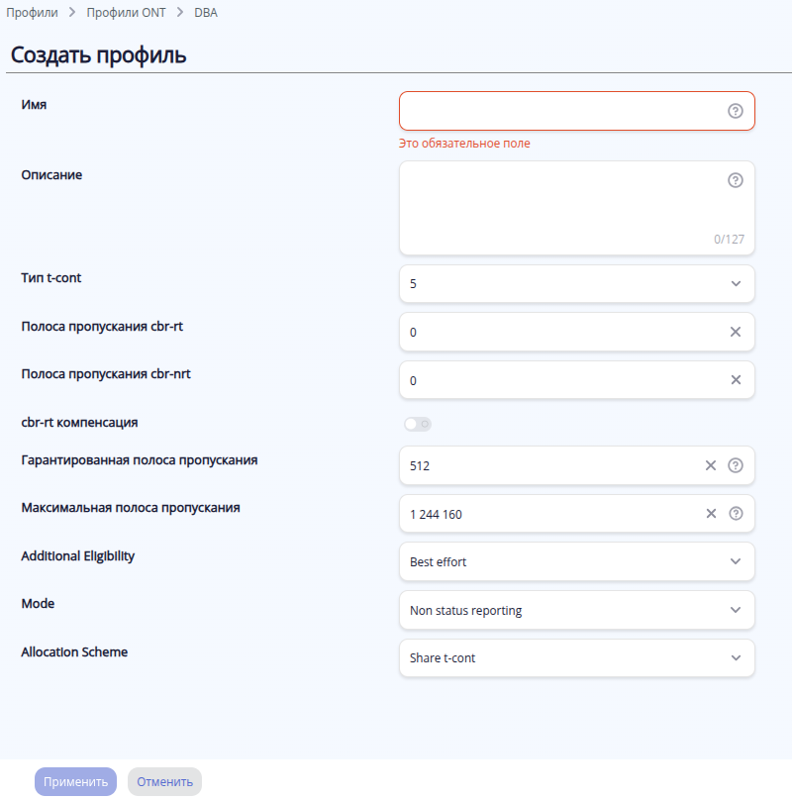Open the Тип t-cont dropdown
This screenshot has width=792, height=799.
(576, 284)
